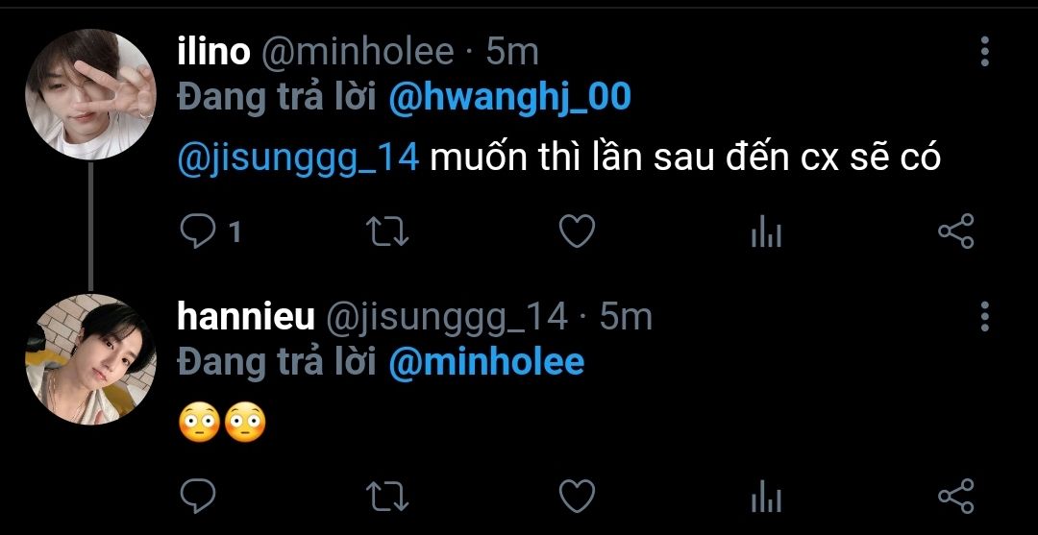Screen dimensions: 1038x535
Task: Open more options for hannieu's tweet
Action: pyautogui.click(x=984, y=316)
